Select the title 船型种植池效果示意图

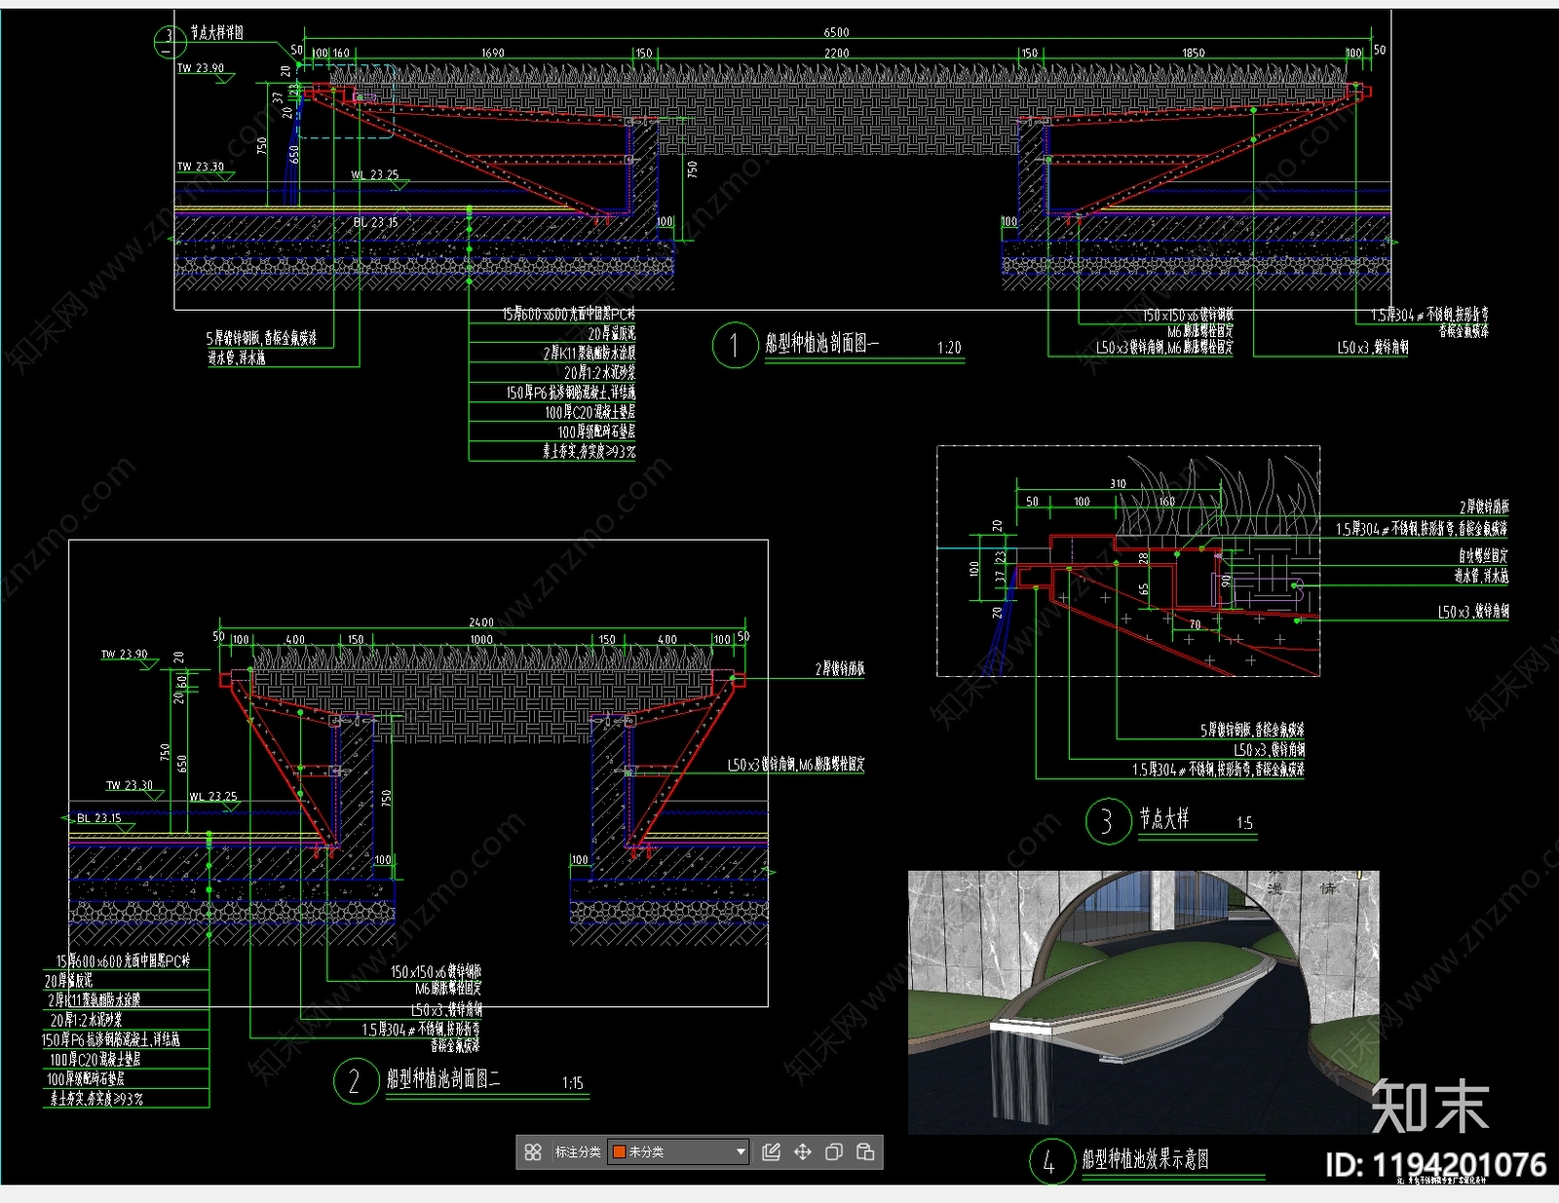[x=1146, y=1159]
